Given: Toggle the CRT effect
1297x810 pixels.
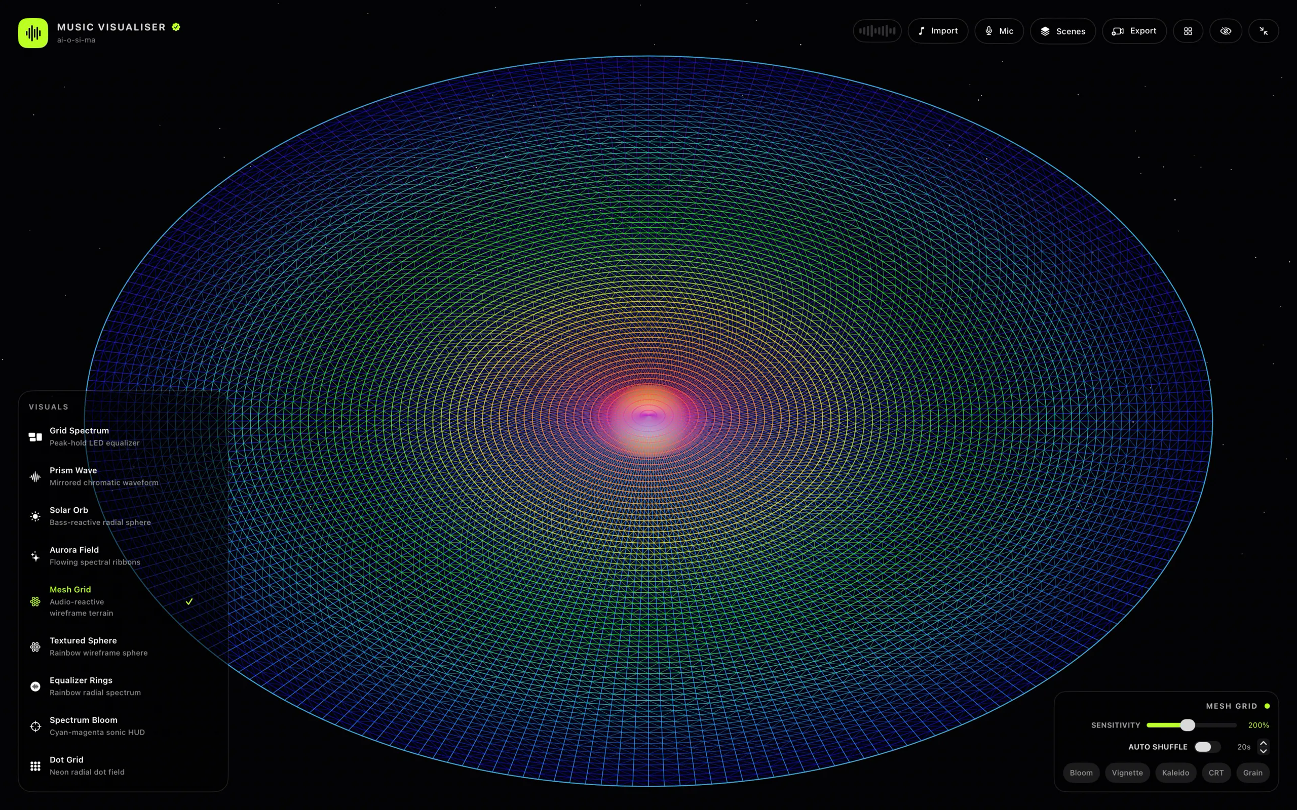Looking at the screenshot, I should point(1216,773).
